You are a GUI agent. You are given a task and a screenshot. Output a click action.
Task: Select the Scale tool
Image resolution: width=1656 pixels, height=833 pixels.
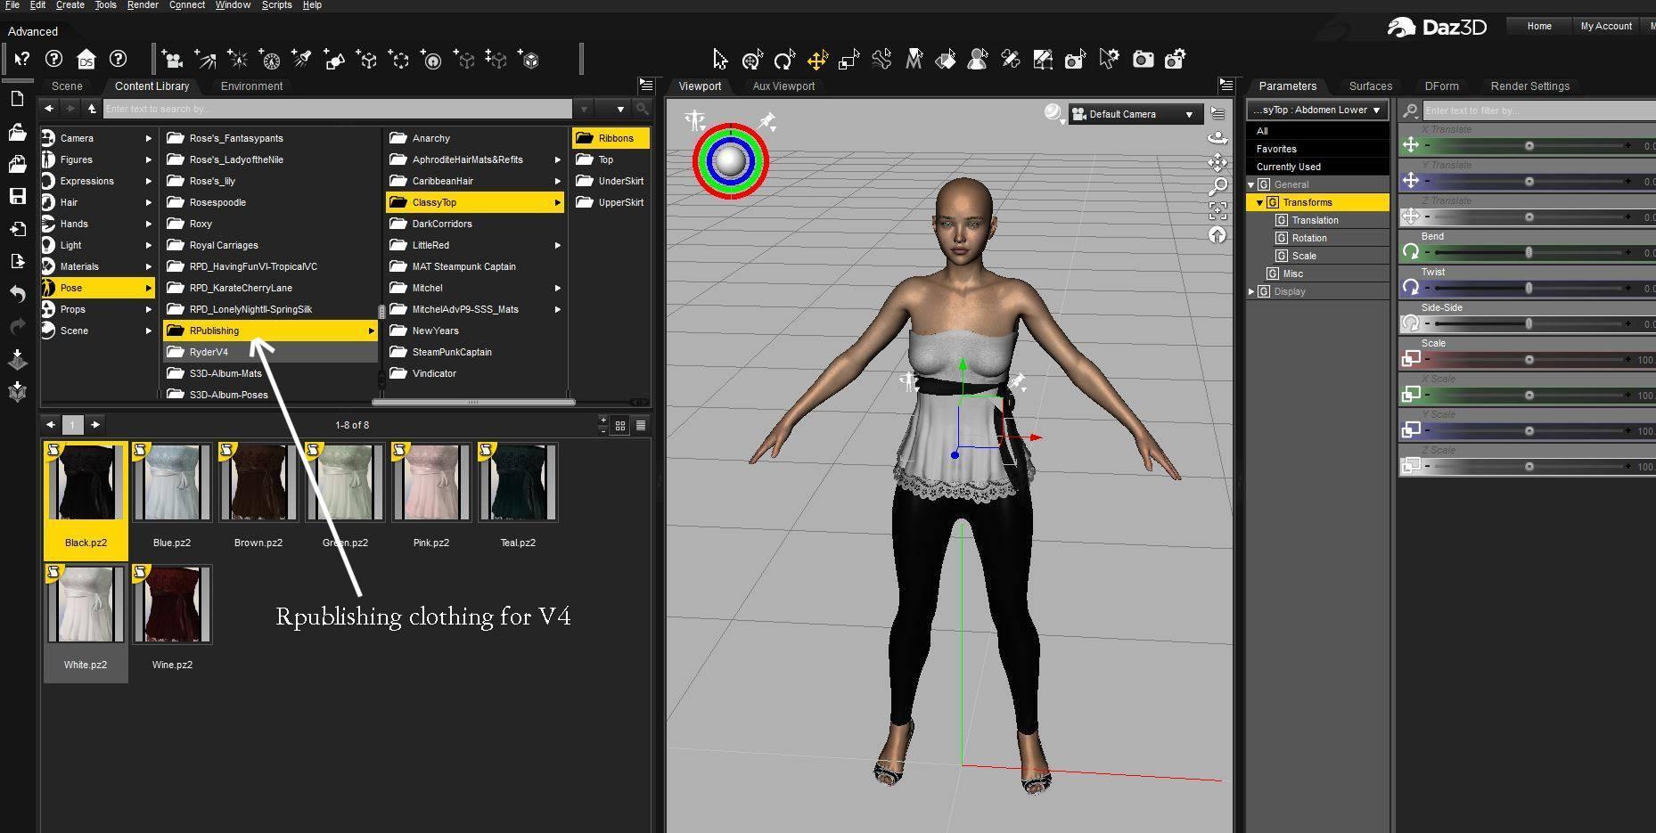coord(848,60)
